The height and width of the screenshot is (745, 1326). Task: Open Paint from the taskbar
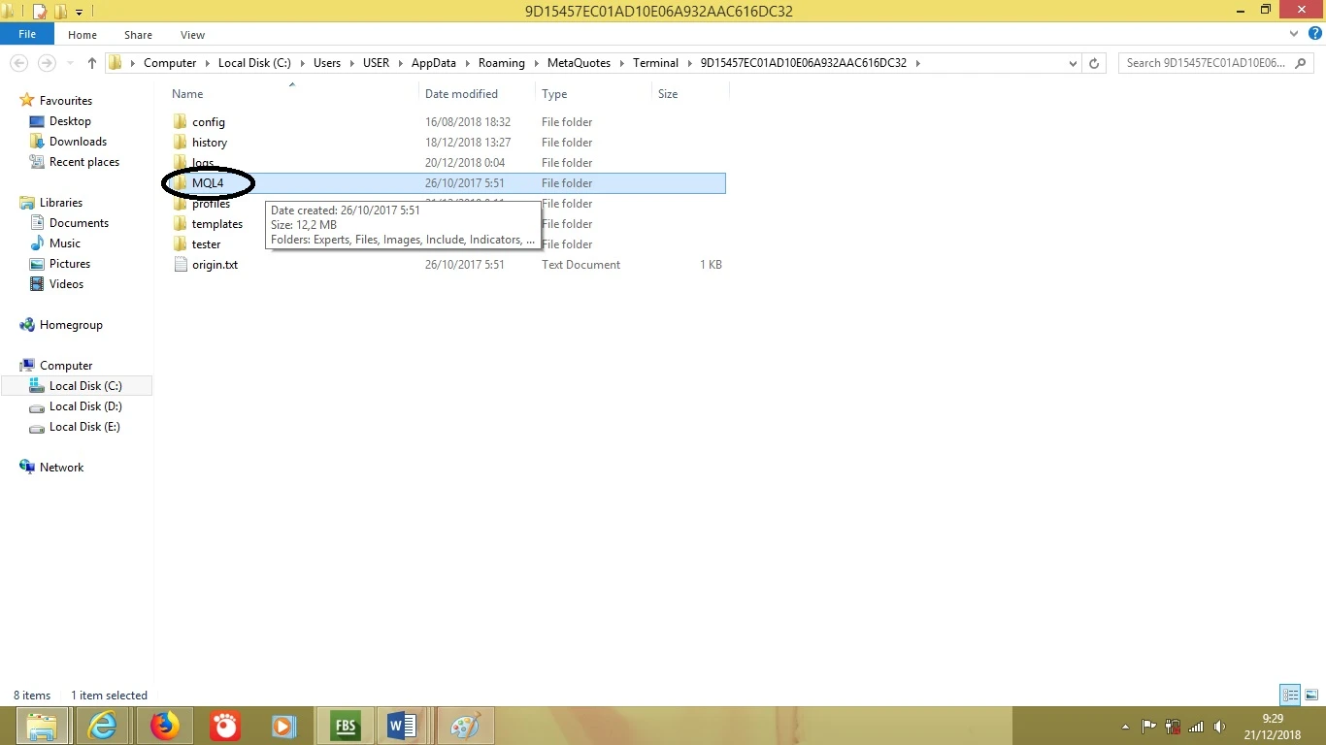point(465,726)
